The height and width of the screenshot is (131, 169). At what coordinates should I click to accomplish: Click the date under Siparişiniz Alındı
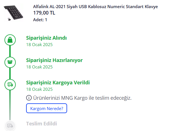39,44
